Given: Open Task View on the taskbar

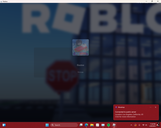Looking at the screenshot, I should pos(81,125).
